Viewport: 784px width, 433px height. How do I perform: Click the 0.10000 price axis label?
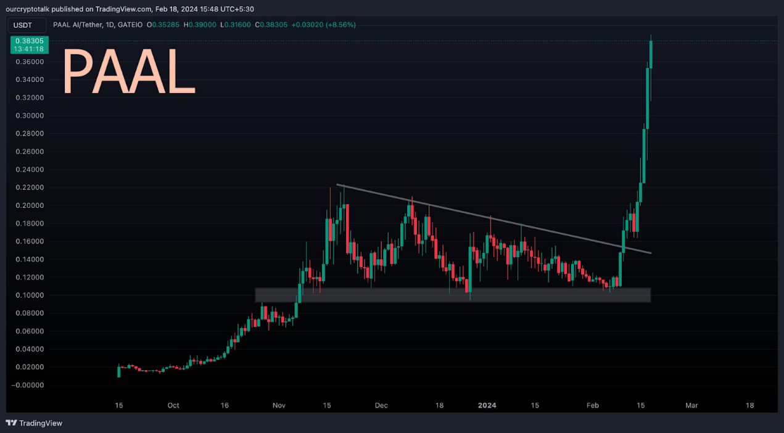[30, 295]
